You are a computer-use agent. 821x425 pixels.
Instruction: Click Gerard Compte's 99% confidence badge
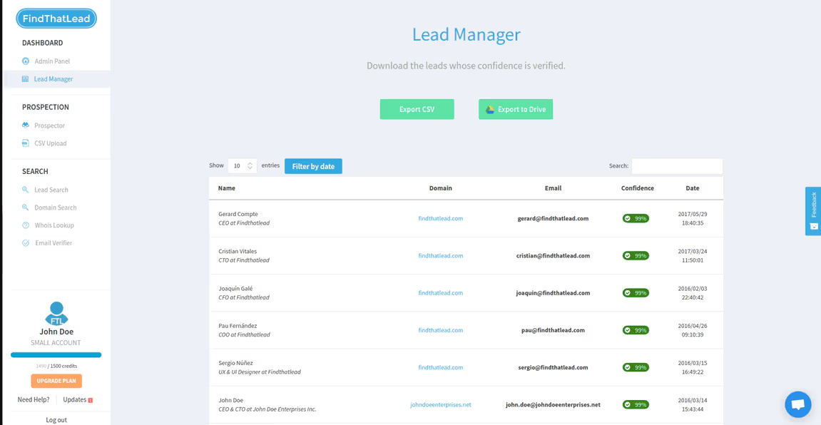pyautogui.click(x=636, y=218)
